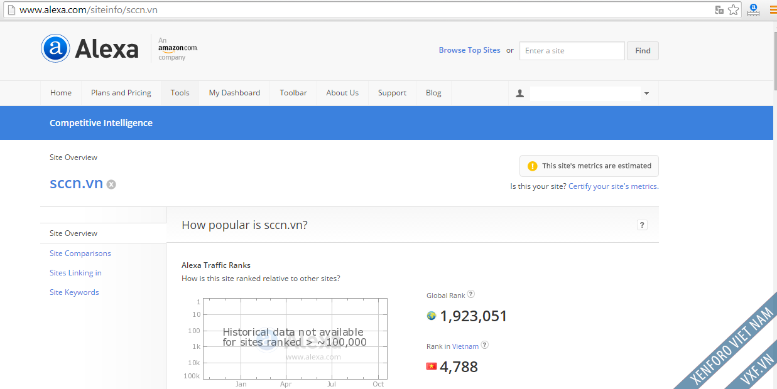The image size is (777, 389).
Task: Open Plans and Pricing
Action: click(x=121, y=93)
